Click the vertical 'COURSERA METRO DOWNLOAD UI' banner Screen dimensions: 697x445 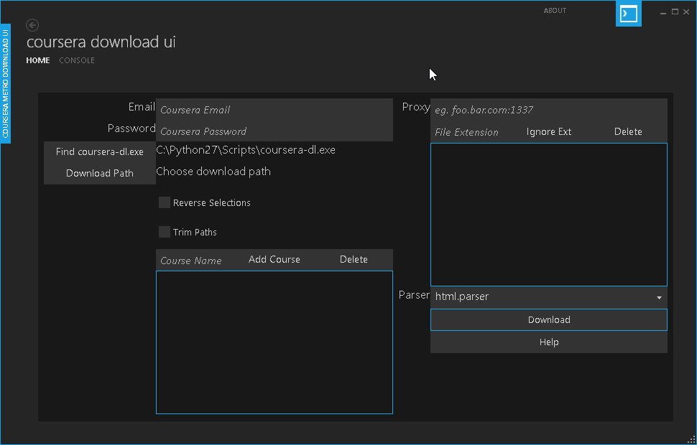[x=5, y=83]
